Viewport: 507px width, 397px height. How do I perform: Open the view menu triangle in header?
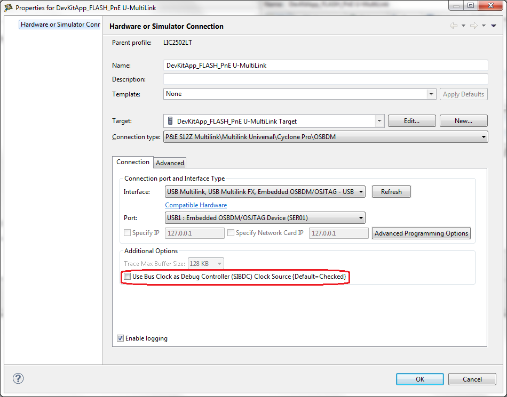click(494, 26)
